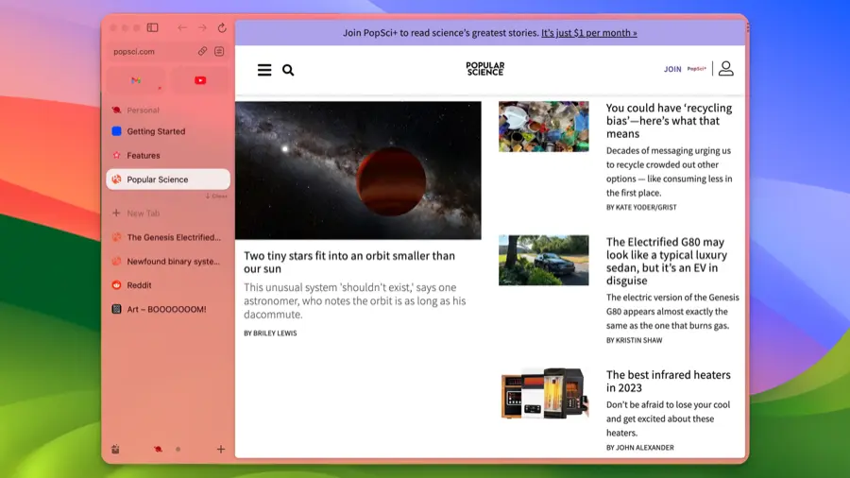Click "This unusual system 'shouldn't exist'" summary text
The width and height of the screenshot is (850, 478).
click(354, 300)
